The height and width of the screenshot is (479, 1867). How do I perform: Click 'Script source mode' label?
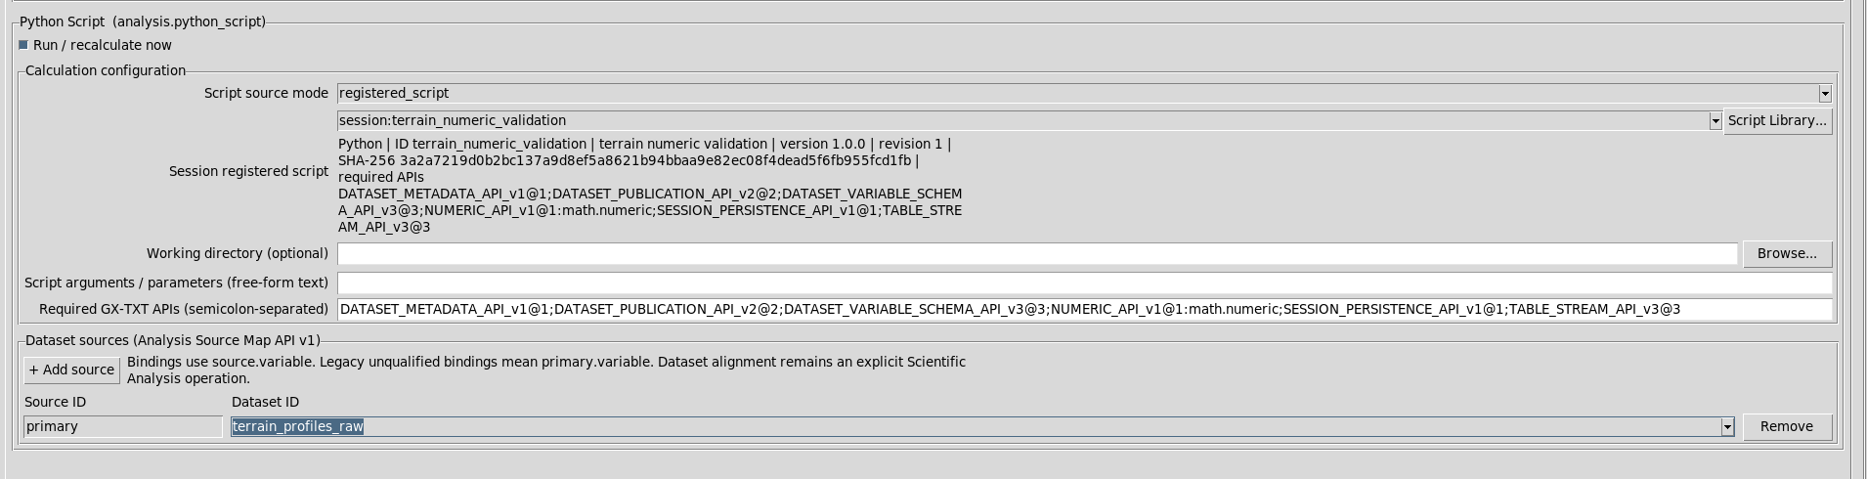(266, 94)
